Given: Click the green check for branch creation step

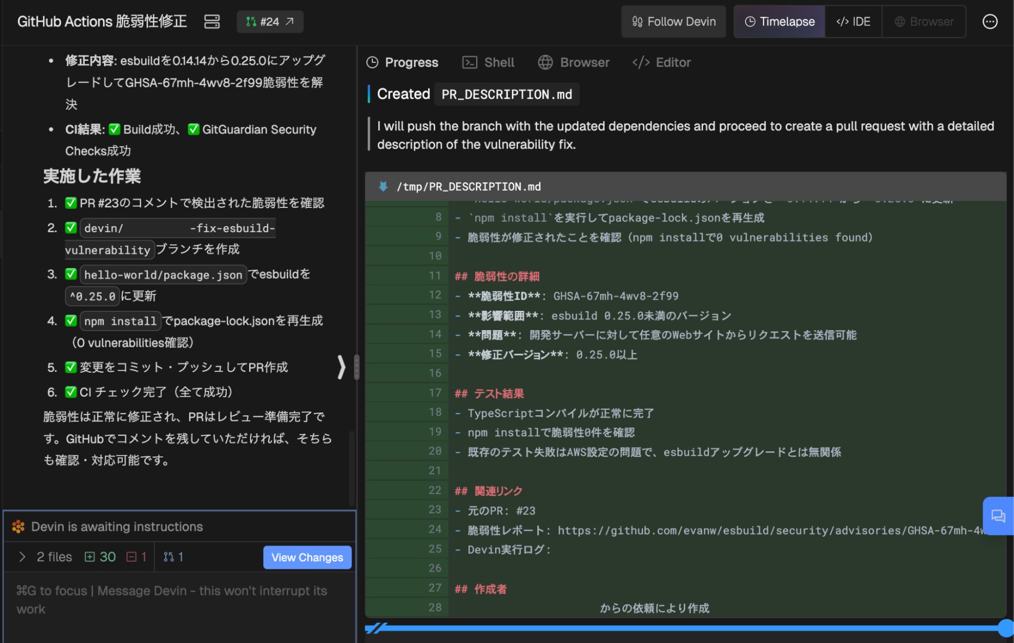Looking at the screenshot, I should [71, 228].
